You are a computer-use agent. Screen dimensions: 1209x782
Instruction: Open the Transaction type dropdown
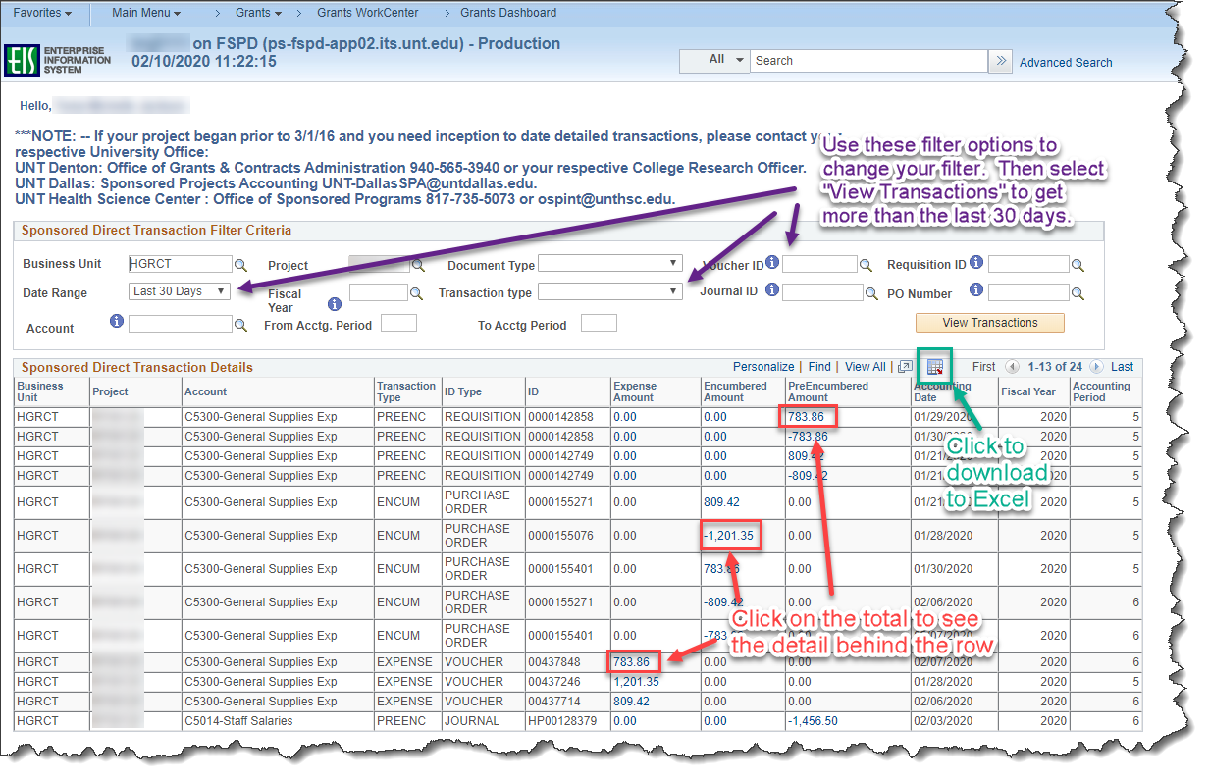609,290
